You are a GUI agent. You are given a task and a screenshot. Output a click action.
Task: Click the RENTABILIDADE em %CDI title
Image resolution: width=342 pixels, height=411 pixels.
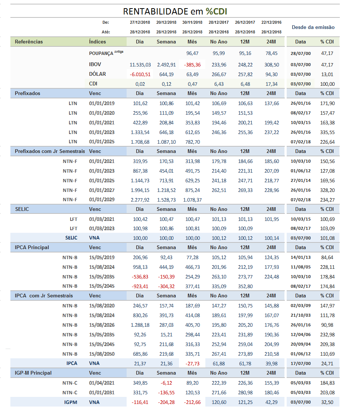pos(175,11)
